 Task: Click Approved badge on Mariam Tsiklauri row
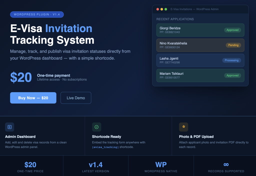point(232,75)
